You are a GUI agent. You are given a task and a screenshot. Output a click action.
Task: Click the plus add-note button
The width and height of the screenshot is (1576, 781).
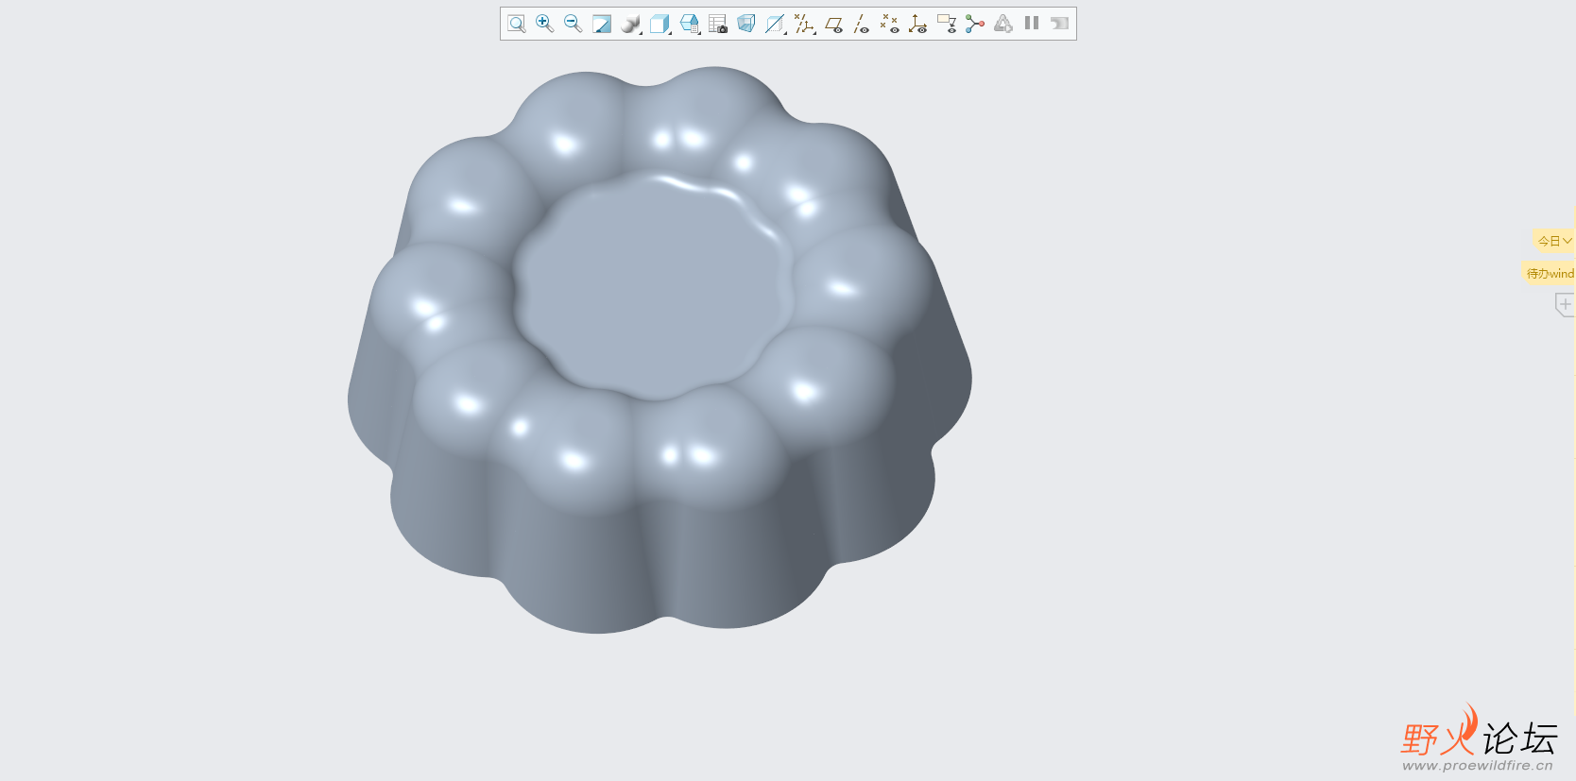pyautogui.click(x=1565, y=304)
